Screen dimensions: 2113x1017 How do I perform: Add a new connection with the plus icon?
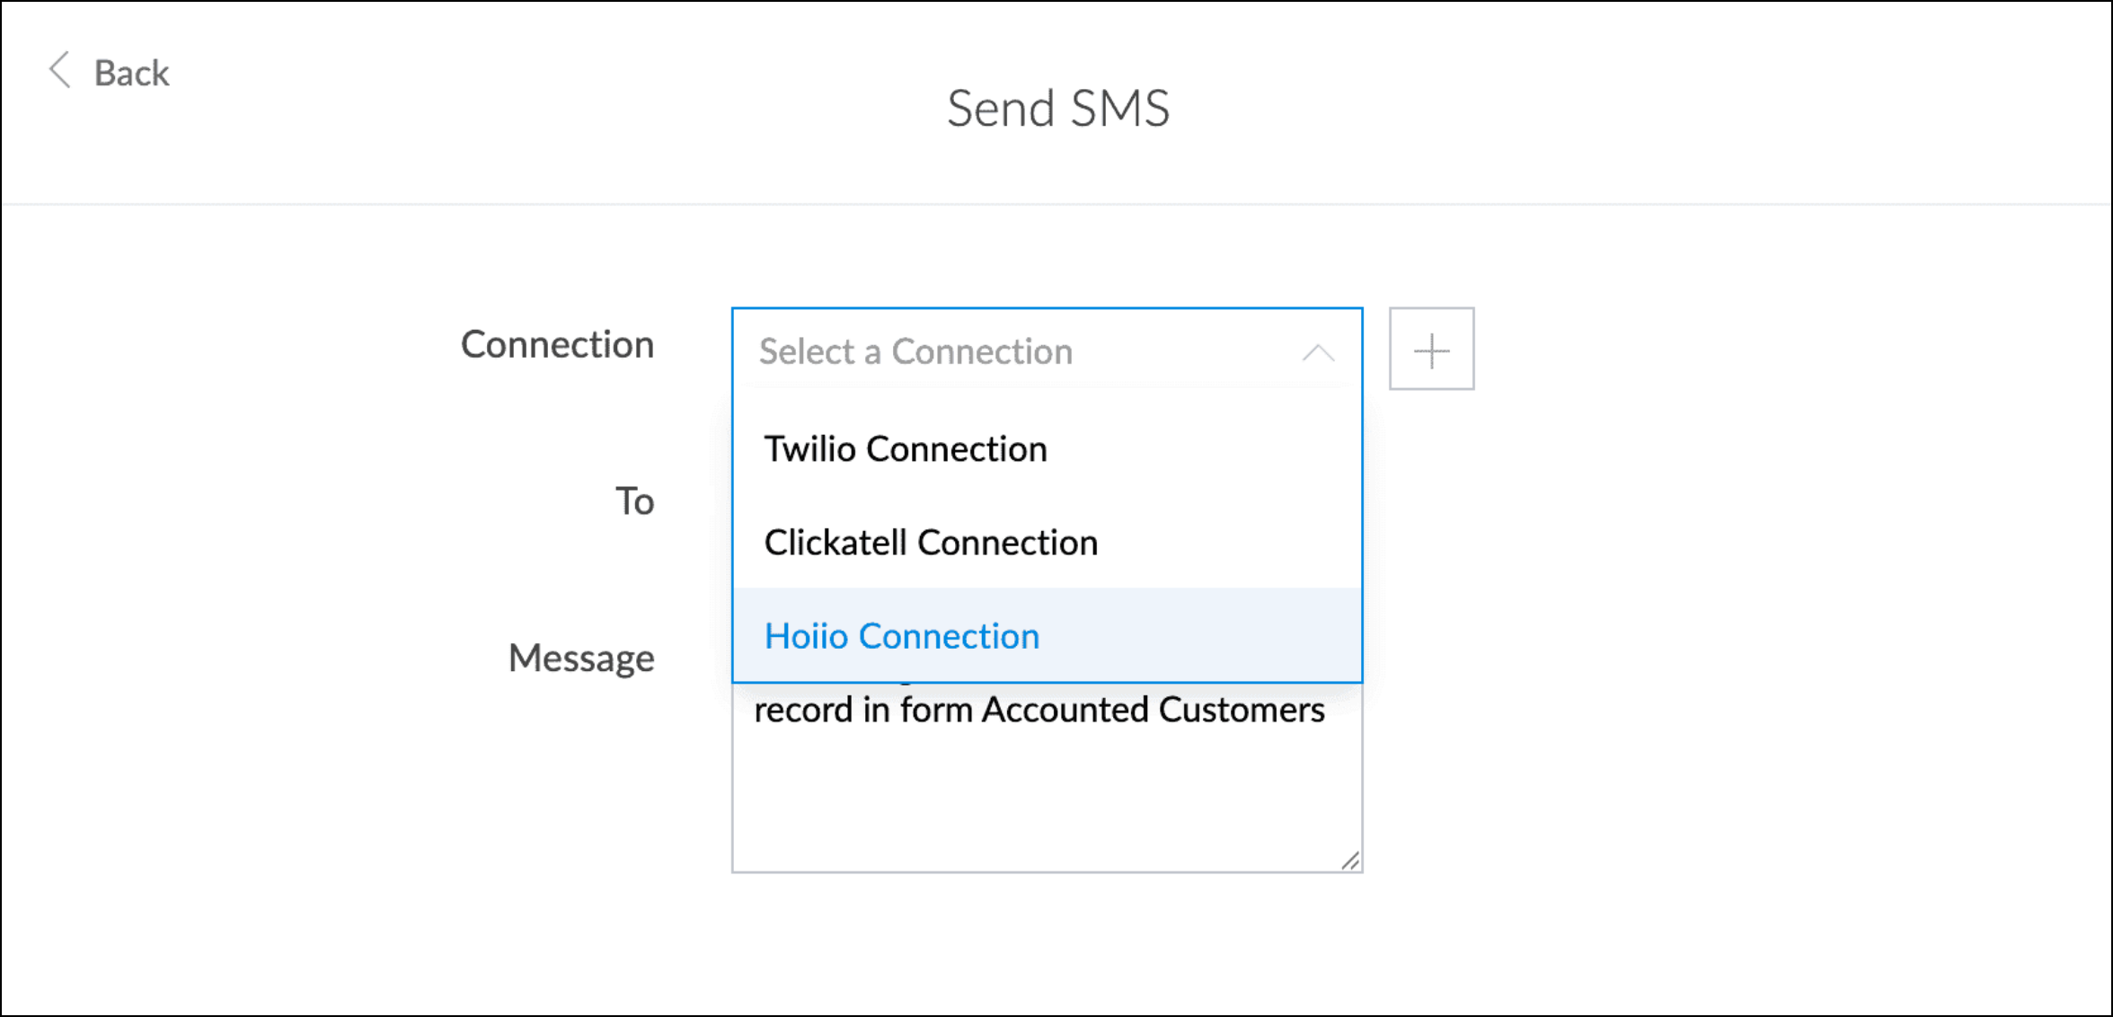pyautogui.click(x=1431, y=349)
